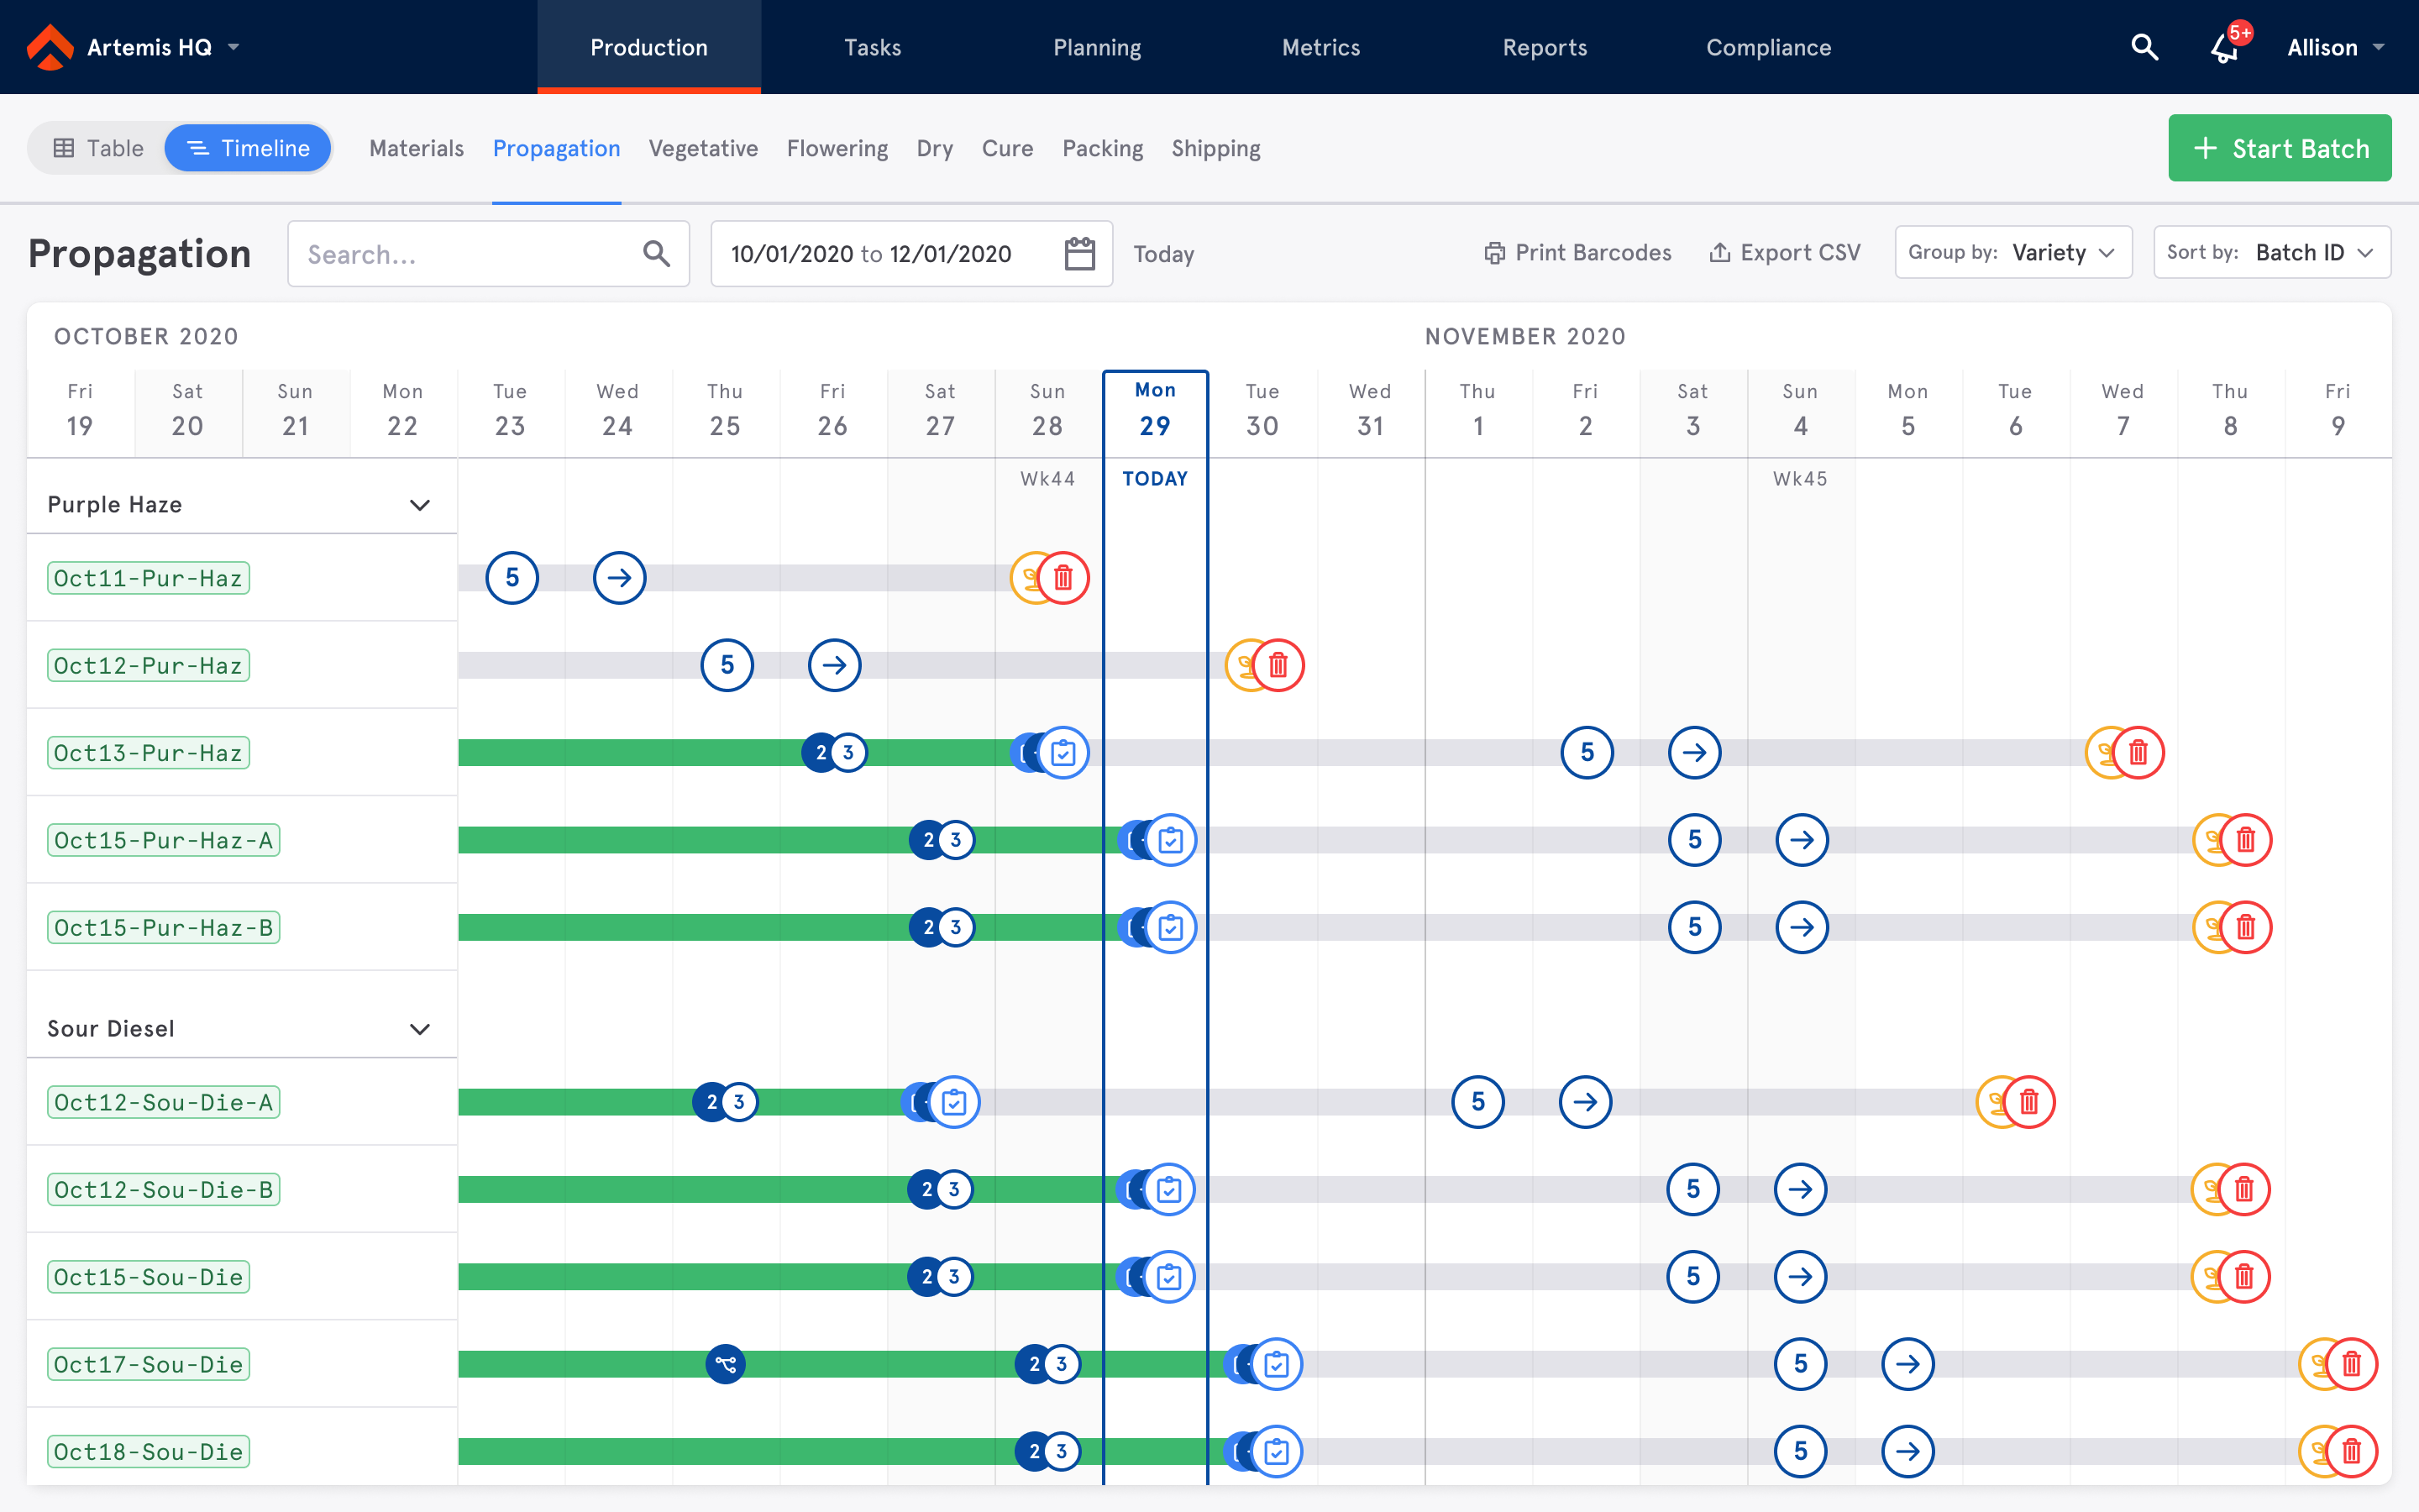Click the trash icon on Oct11-Pur-Haz row
2419x1512 pixels.
1063,578
